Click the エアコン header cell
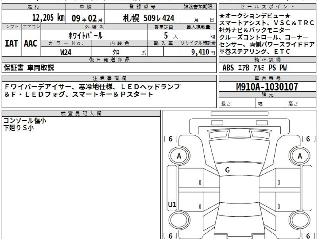 point(31,27)
